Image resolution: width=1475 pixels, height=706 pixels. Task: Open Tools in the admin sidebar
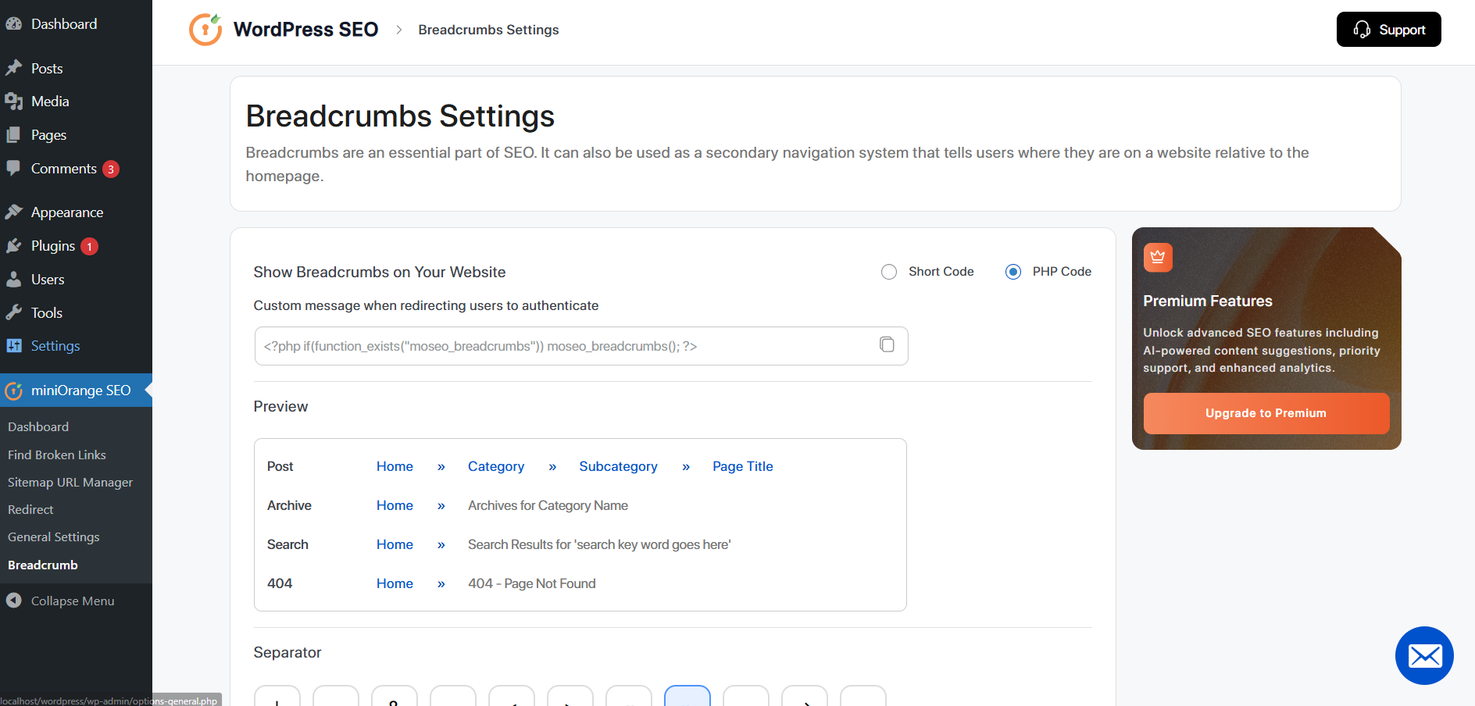(47, 313)
